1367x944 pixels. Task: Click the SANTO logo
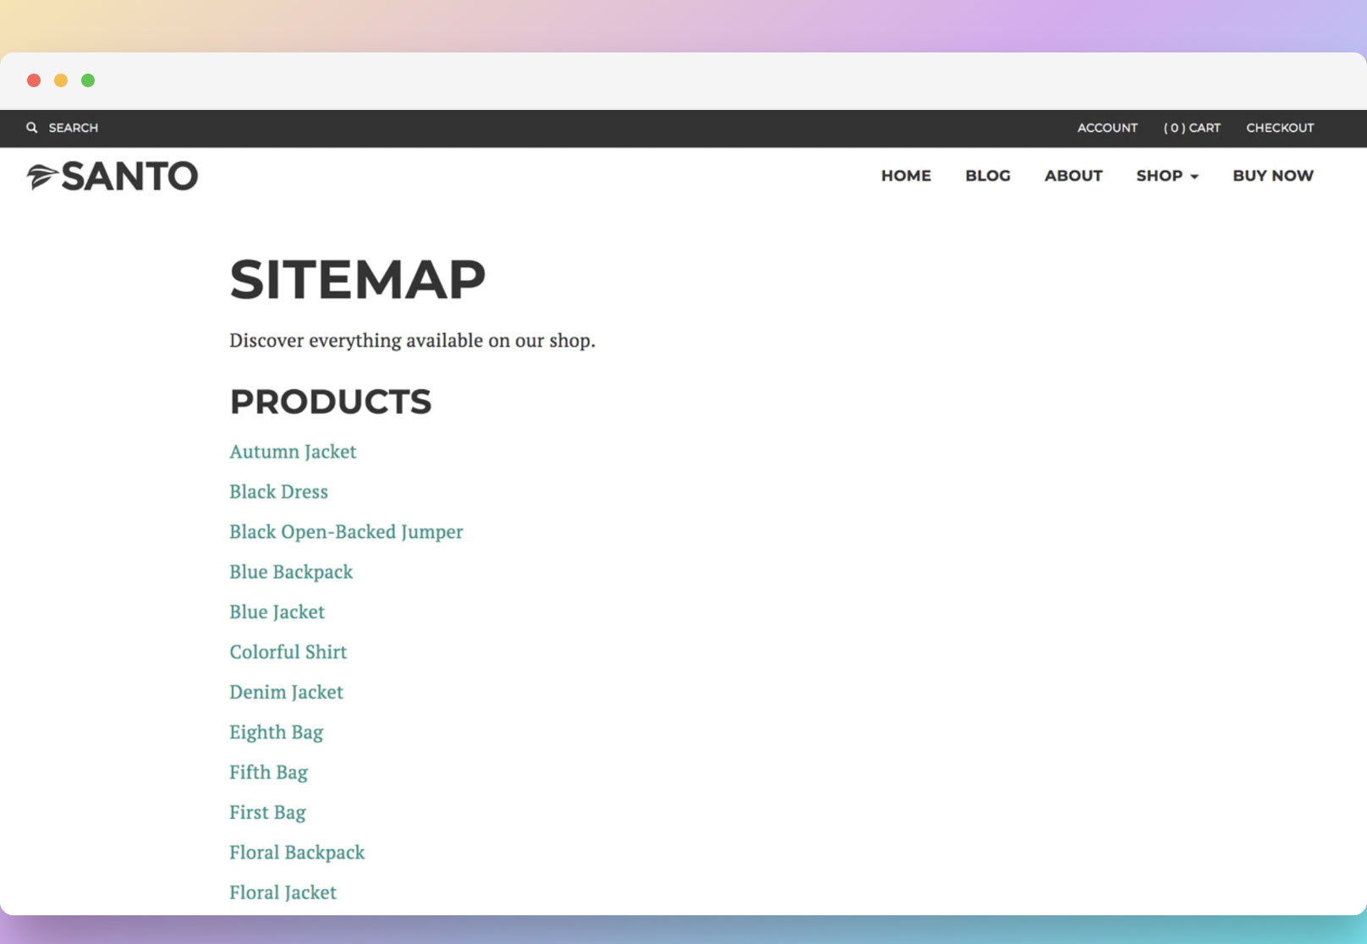click(x=113, y=176)
